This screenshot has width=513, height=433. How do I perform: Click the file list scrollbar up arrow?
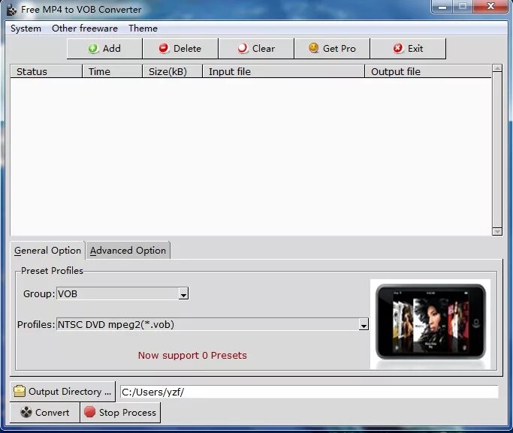[497, 68]
